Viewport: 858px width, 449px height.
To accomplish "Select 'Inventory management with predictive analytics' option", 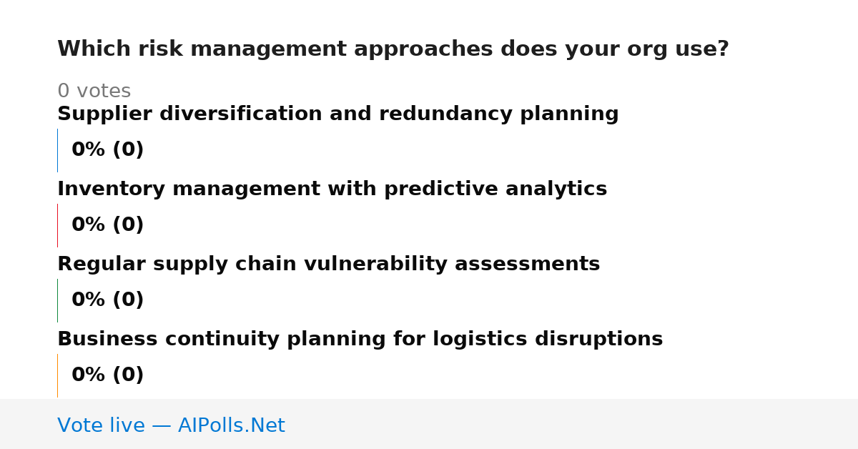I will 332,189.
